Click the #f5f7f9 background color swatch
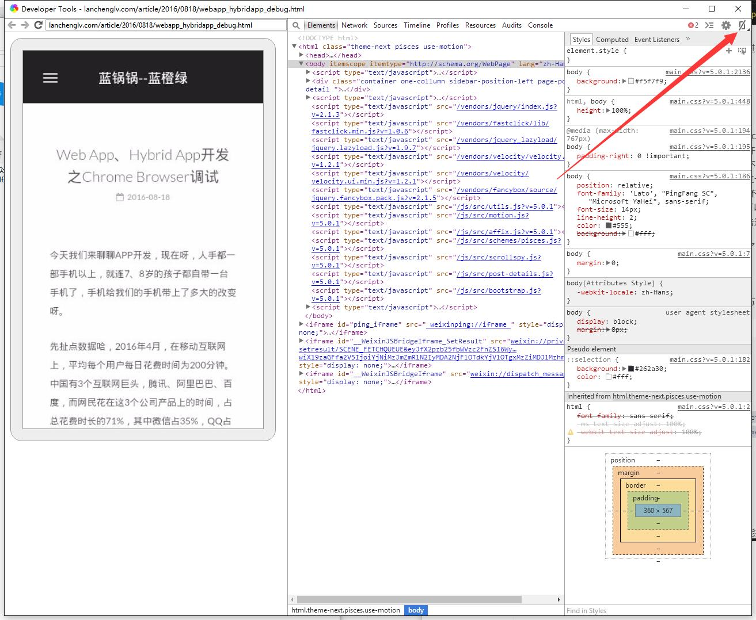This screenshot has width=756, height=620. (631, 81)
